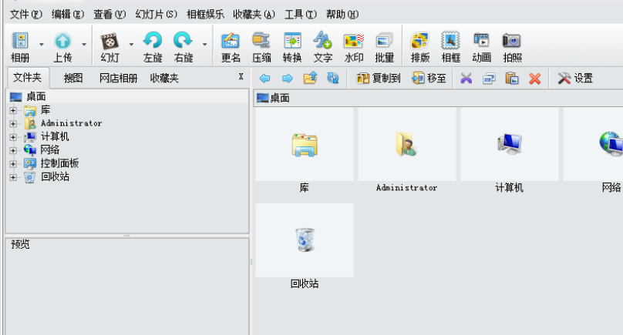Open the 收藏夹(A) menu
Viewport: 623px width, 335px height.
[x=254, y=15]
